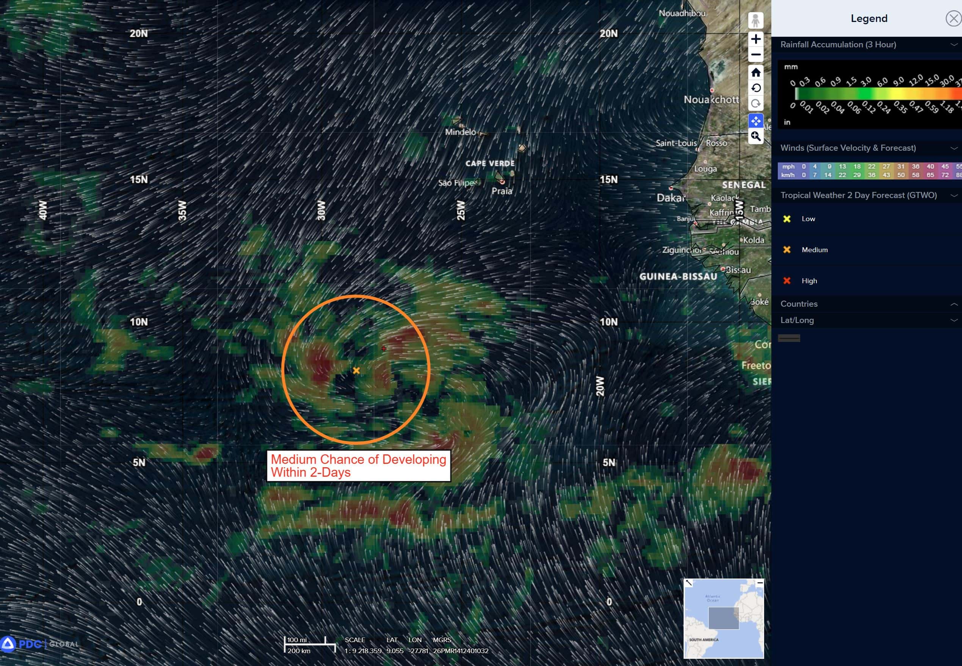The image size is (962, 666).
Task: Expand the Countries legend section
Action: coord(954,304)
